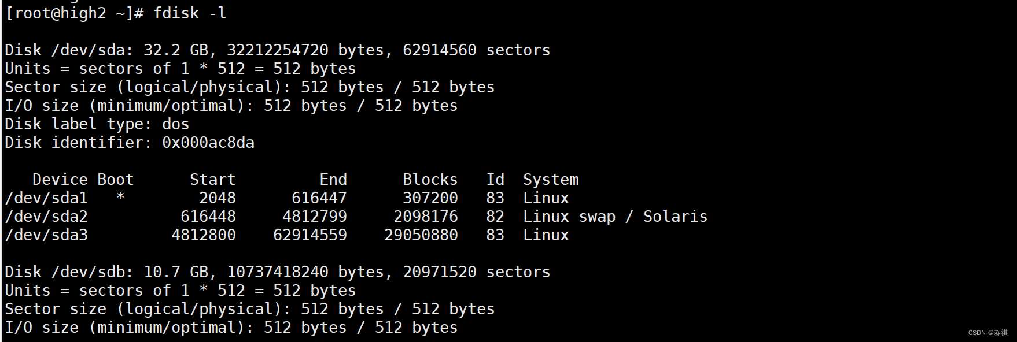Select the /dev/sda2 device entry
Image resolution: width=1017 pixels, height=342 pixels.
coord(46,217)
